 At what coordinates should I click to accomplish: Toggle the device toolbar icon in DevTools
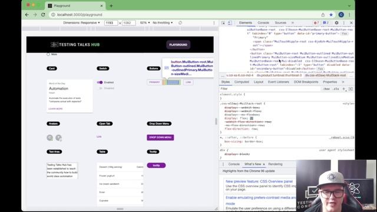230,23
